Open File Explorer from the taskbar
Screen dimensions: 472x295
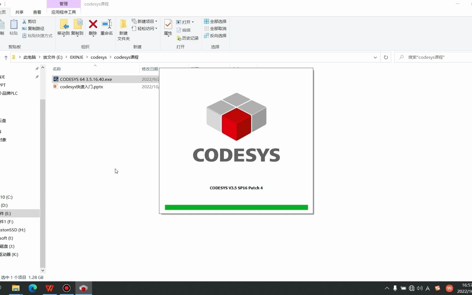16,288
